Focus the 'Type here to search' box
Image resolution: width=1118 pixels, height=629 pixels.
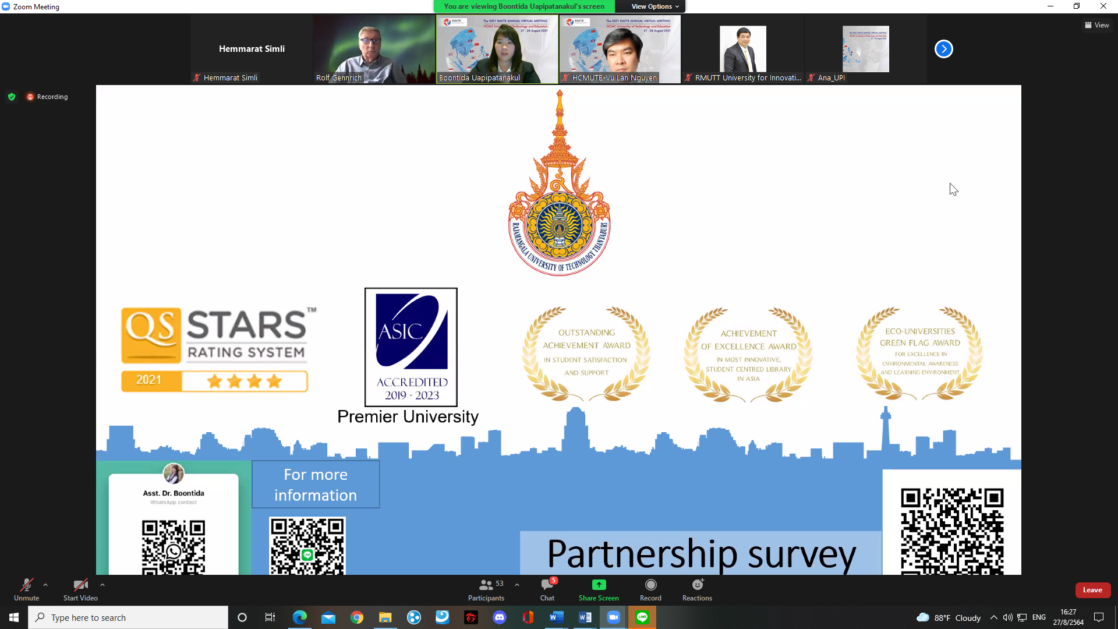(128, 617)
